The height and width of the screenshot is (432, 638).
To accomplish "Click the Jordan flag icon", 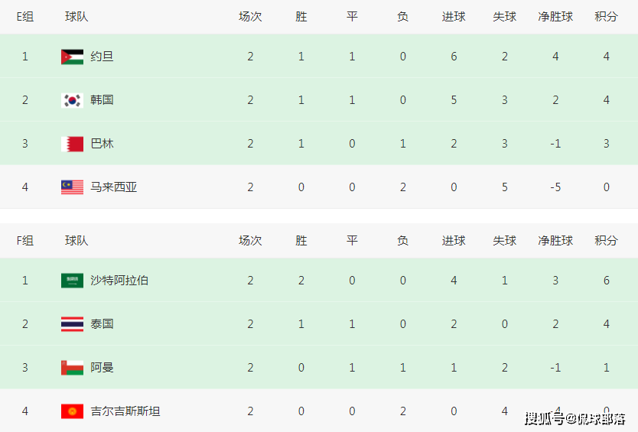I will 72,57.
